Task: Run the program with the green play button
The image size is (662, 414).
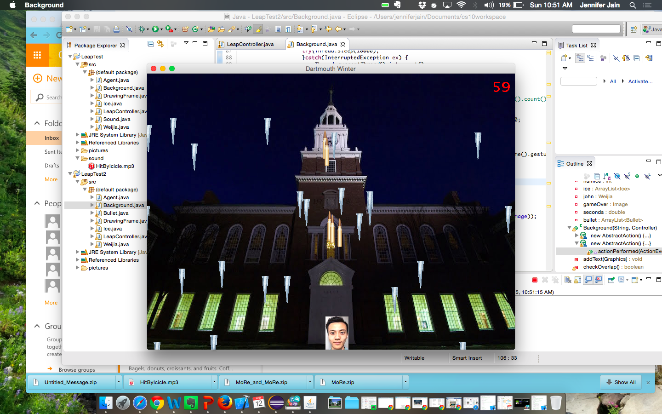Action: [x=155, y=29]
